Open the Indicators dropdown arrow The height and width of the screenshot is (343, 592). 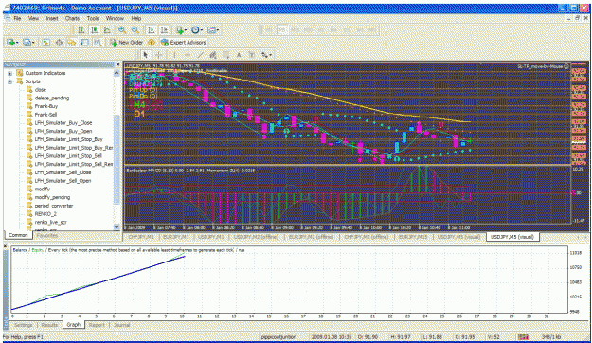click(186, 30)
